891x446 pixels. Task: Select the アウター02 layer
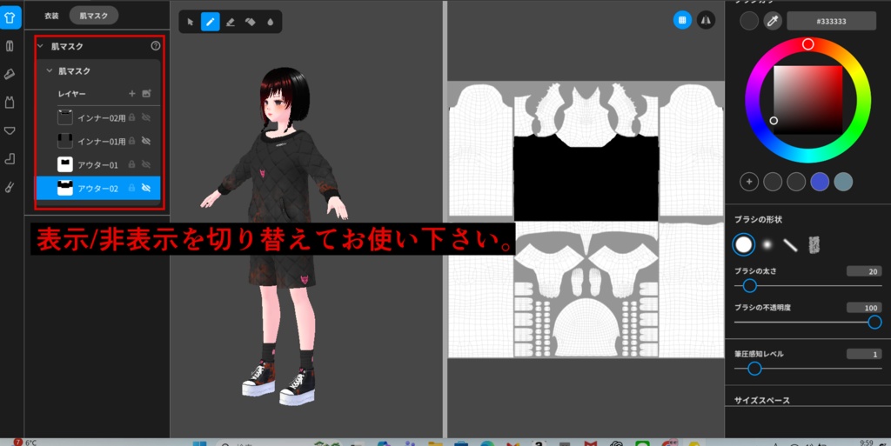[98, 188]
